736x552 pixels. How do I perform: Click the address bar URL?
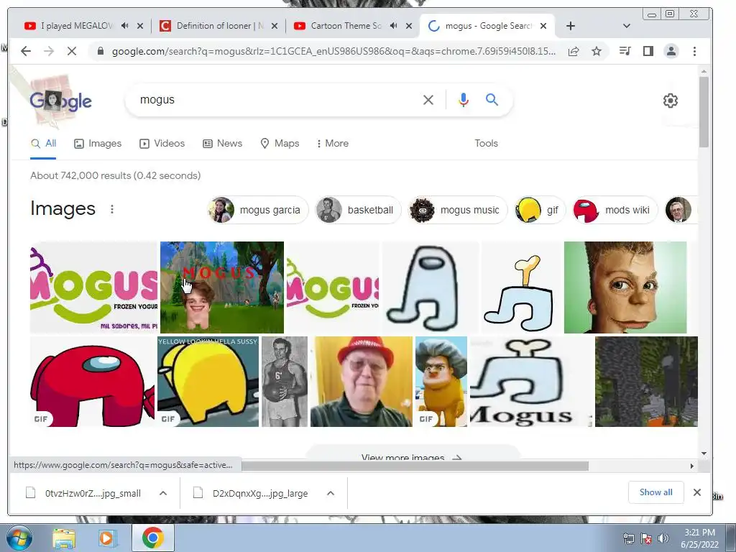333,51
